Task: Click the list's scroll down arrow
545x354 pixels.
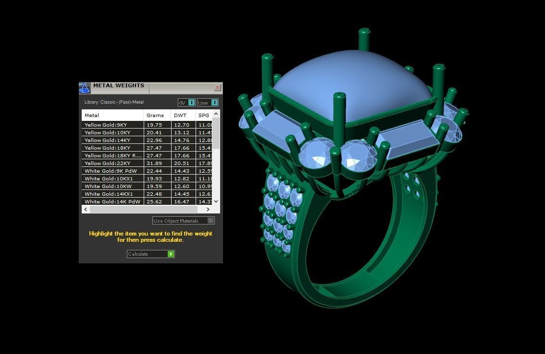Action: pyautogui.click(x=216, y=201)
